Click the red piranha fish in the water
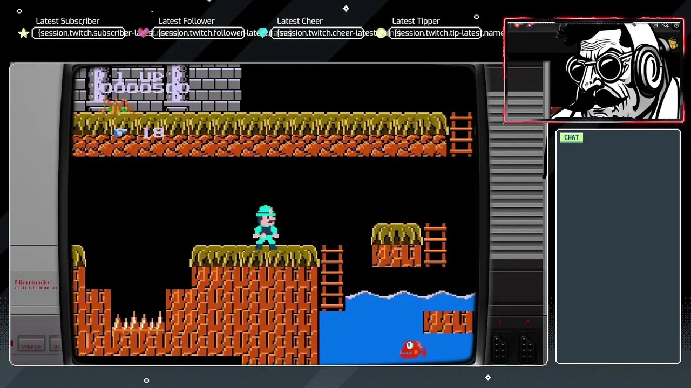Viewport: 691px width, 388px height. point(412,350)
